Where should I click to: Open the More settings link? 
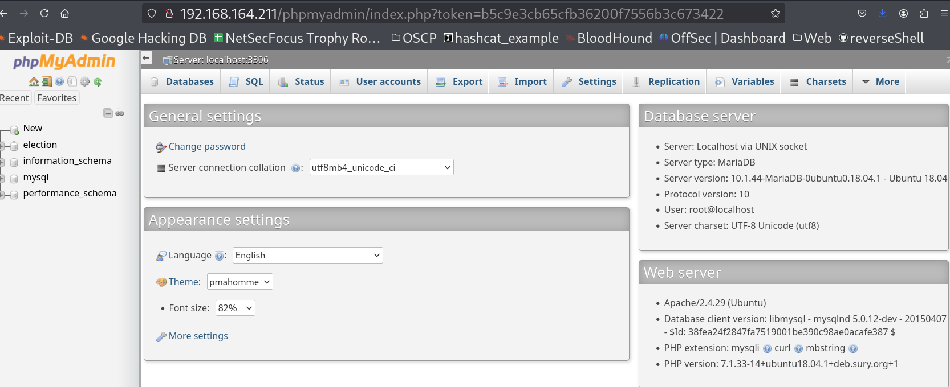[198, 336]
